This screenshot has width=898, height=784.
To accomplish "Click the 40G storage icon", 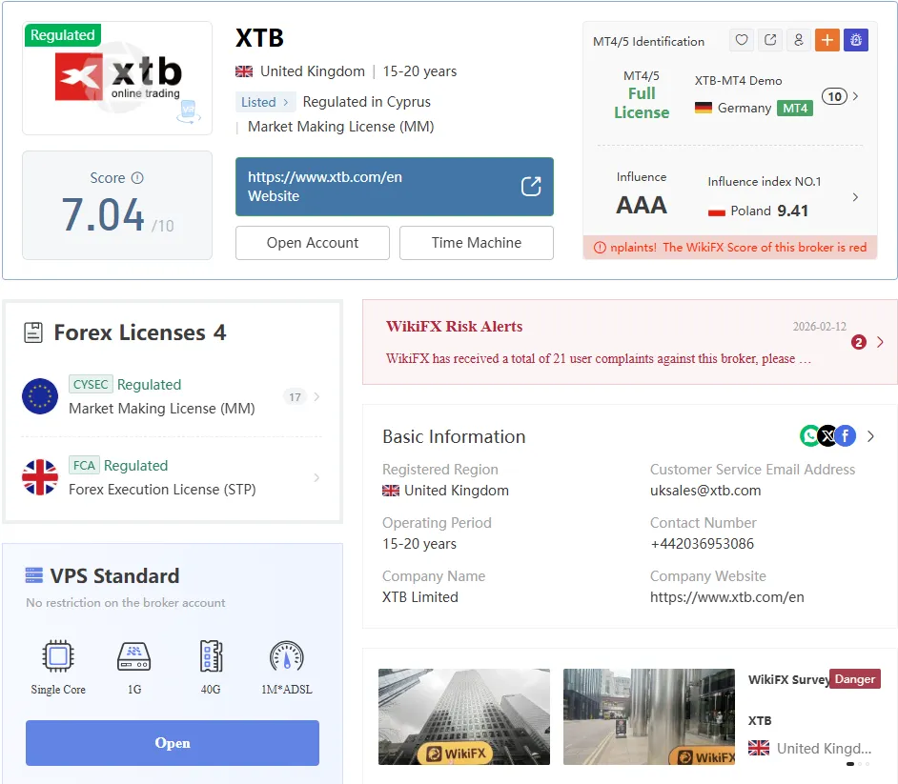I will [x=211, y=655].
